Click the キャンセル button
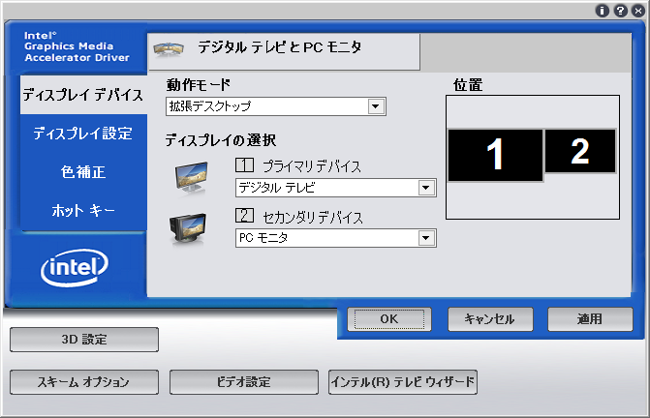Screen dimensions: 650x418 click(x=490, y=319)
